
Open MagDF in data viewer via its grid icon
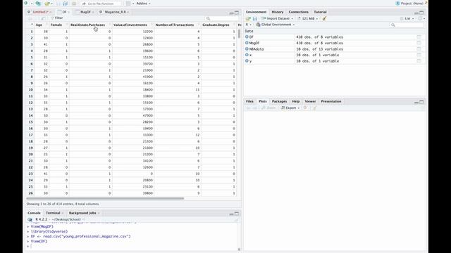[419, 43]
